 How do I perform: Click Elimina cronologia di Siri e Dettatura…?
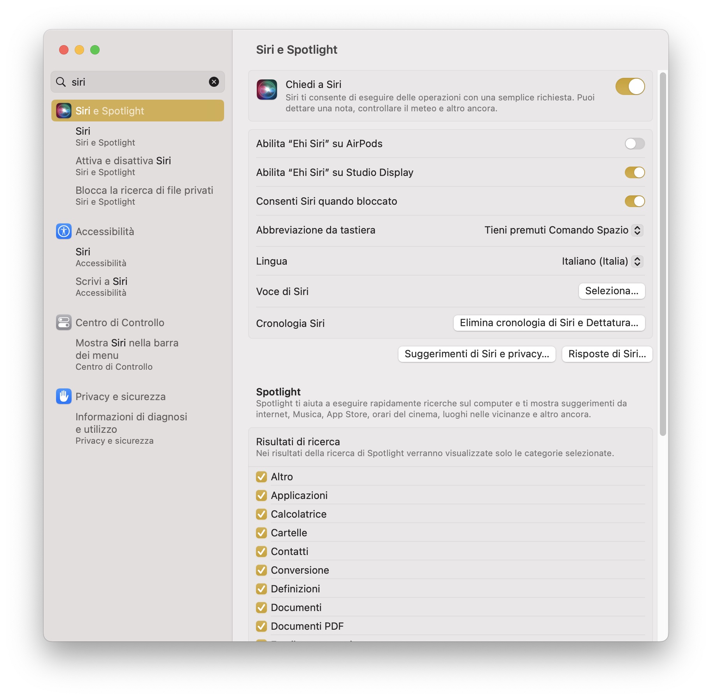pyautogui.click(x=549, y=323)
